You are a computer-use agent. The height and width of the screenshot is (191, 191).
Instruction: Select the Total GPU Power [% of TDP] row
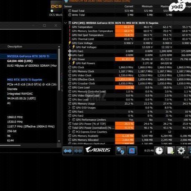click(x=127, y=124)
